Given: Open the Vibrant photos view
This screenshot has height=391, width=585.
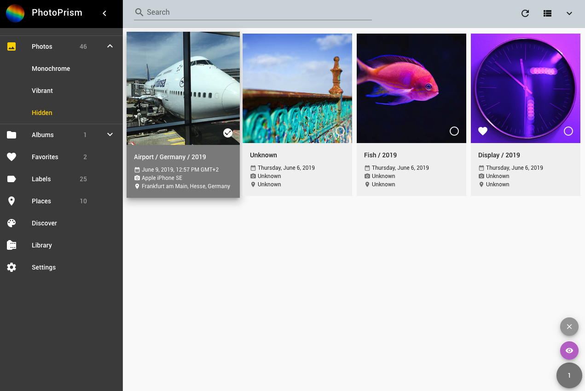Looking at the screenshot, I should click(42, 91).
